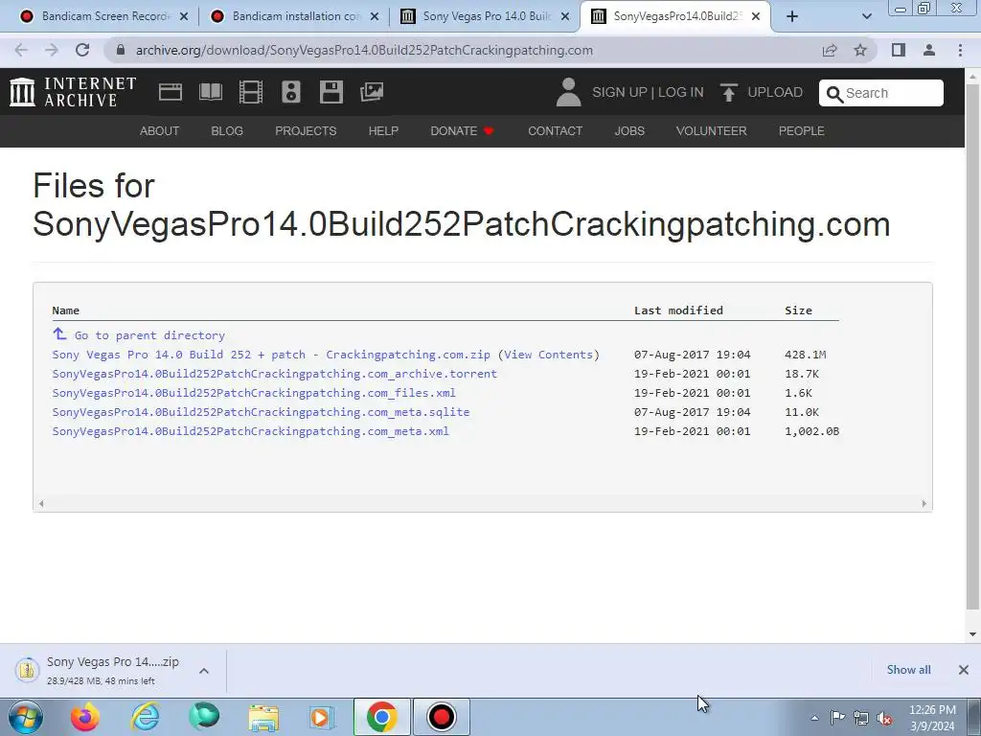Open the Bandicam recorder on taskbar
The width and height of the screenshot is (981, 736).
coord(441,717)
